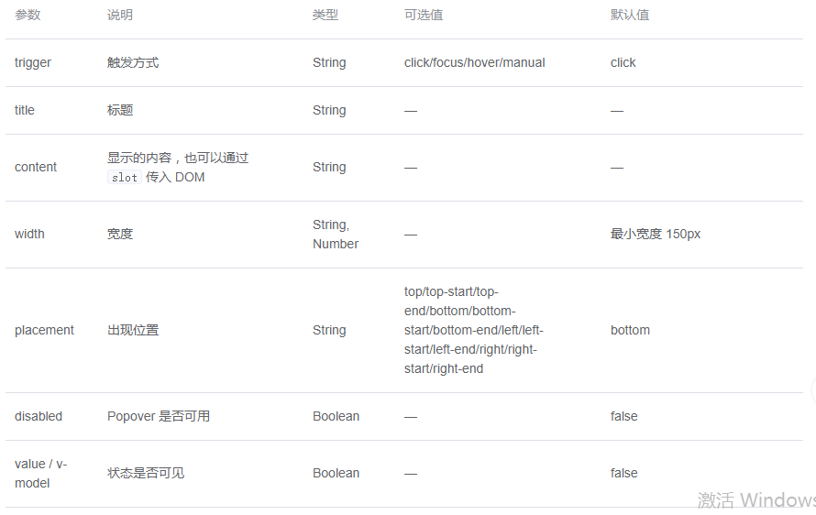
Task: Click the trigger parameter name
Action: pyautogui.click(x=33, y=62)
